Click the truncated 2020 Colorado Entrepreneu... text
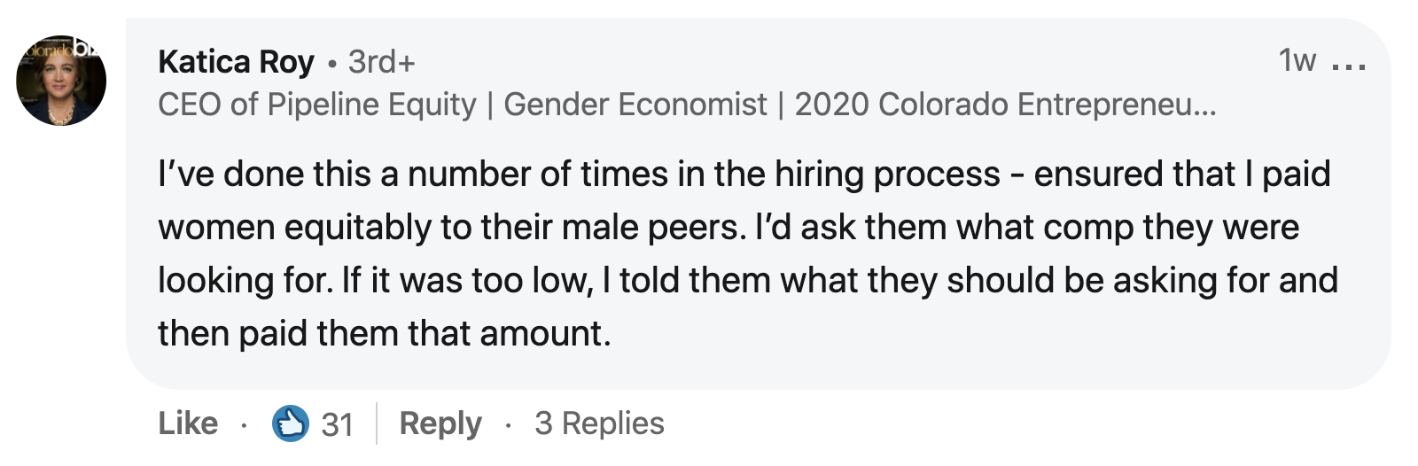Screen dimensions: 1418x466 pyautogui.click(x=1005, y=105)
